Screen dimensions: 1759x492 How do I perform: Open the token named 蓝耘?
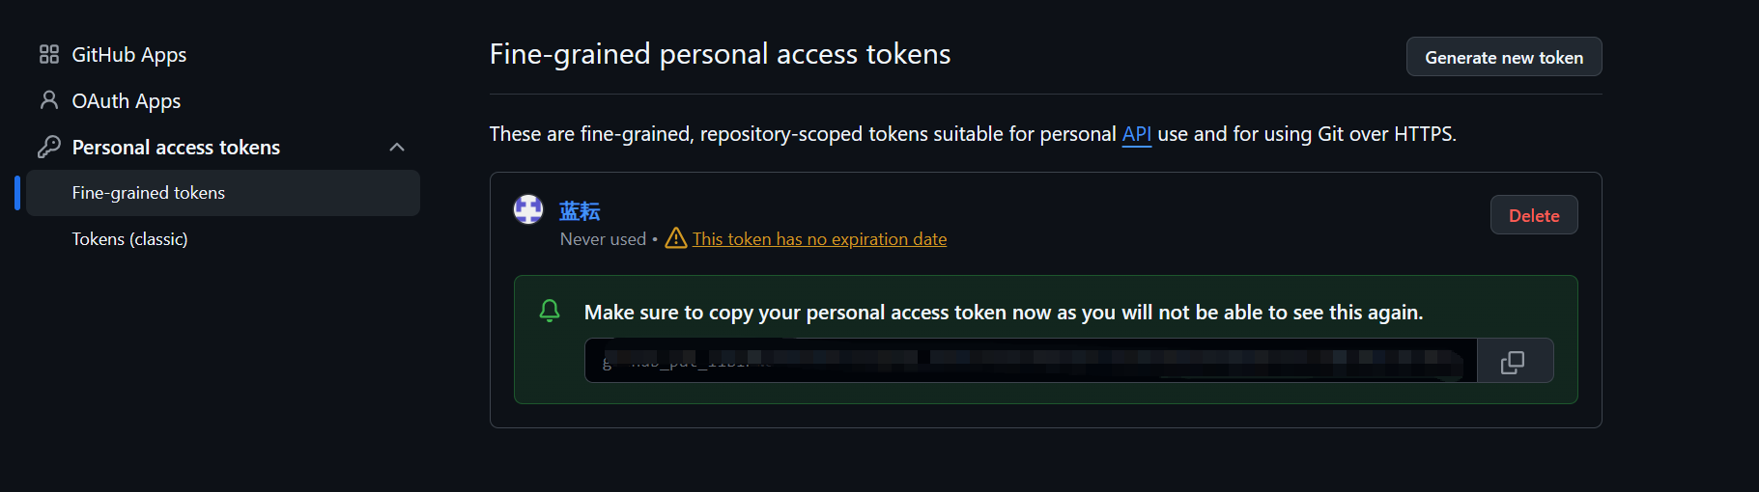tap(580, 211)
